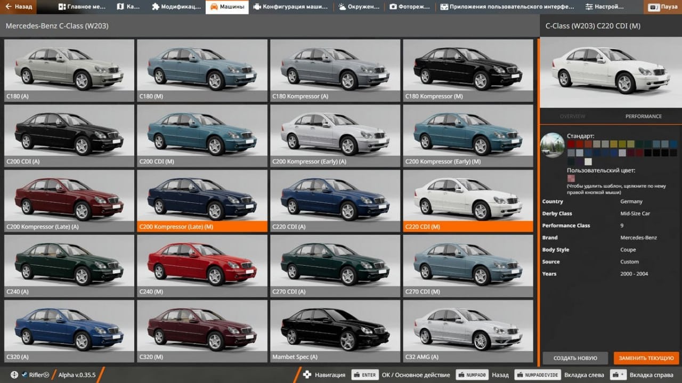Click the Alpha v.0.35.5 version text
This screenshot has width=682, height=383.
tap(77, 374)
